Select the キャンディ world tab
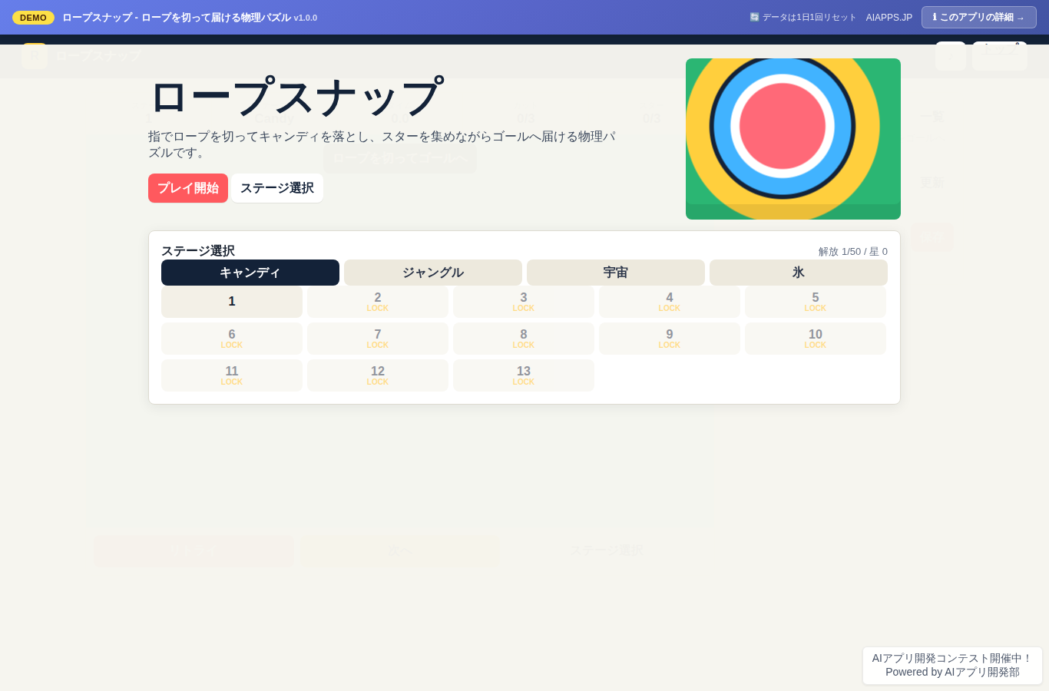 click(x=250, y=273)
